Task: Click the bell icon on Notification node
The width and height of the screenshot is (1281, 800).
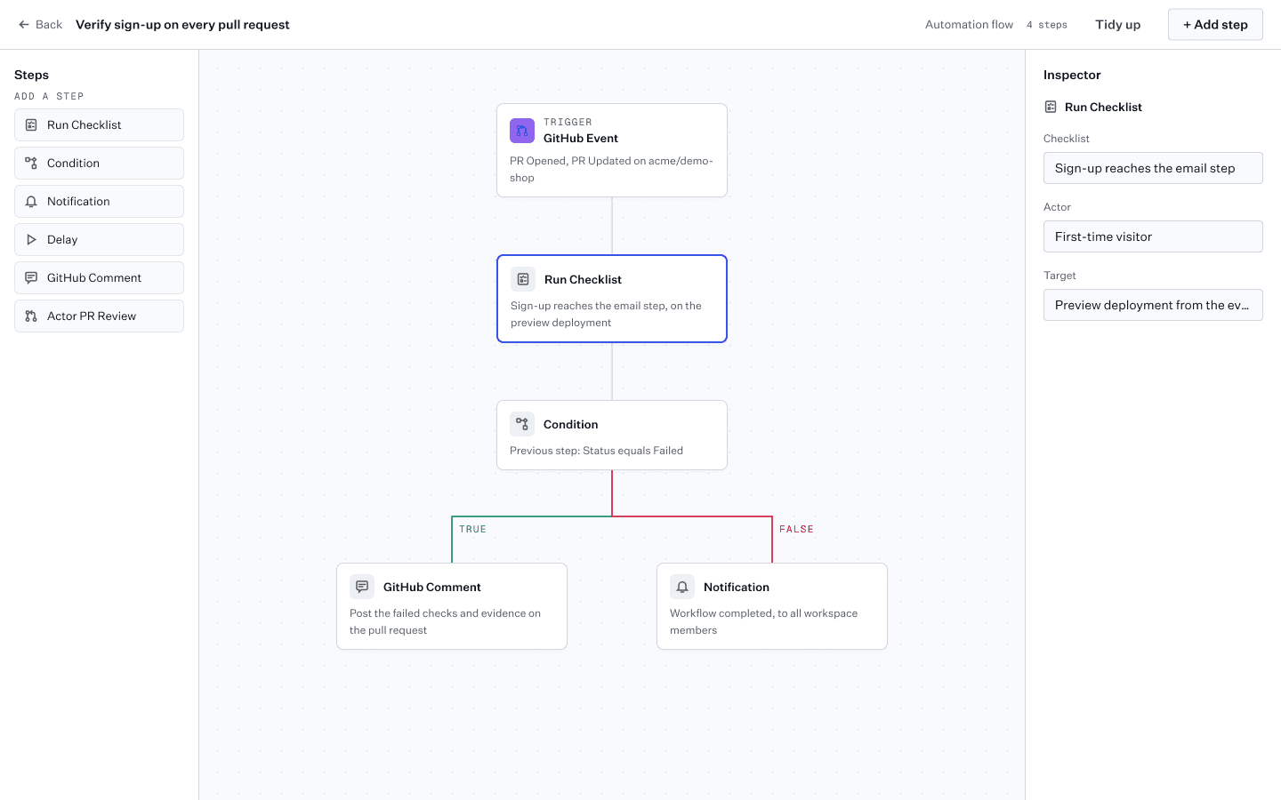Action: [x=682, y=587]
